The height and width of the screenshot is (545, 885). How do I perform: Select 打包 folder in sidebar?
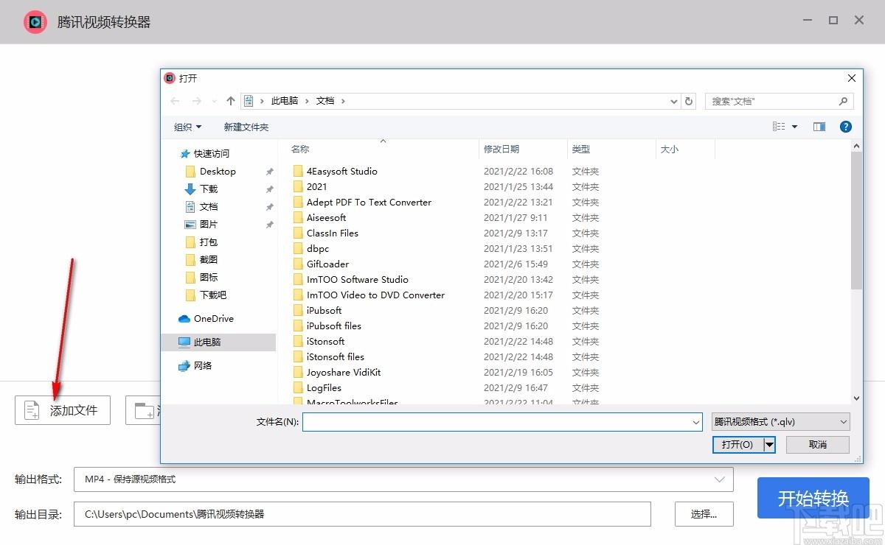209,242
